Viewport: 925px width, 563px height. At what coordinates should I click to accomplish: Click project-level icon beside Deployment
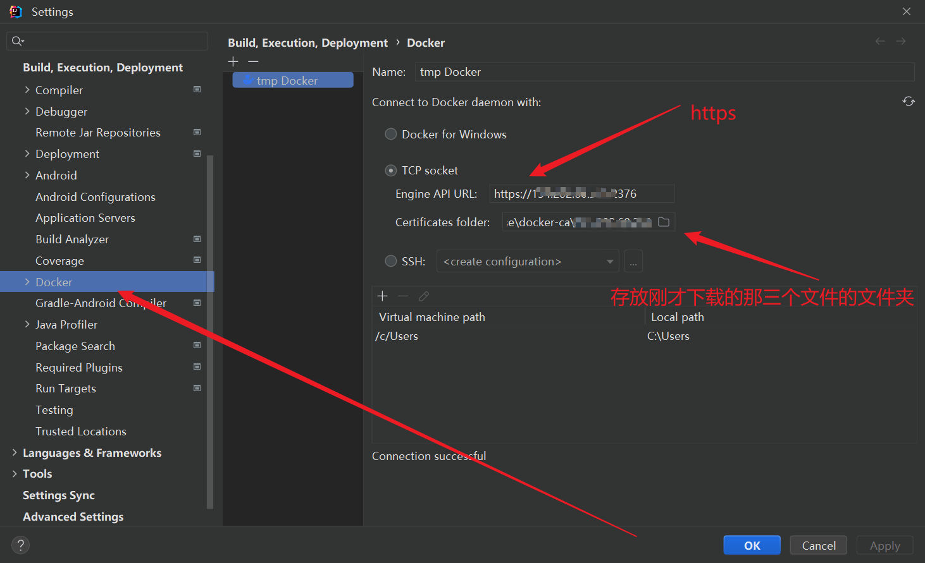(197, 154)
